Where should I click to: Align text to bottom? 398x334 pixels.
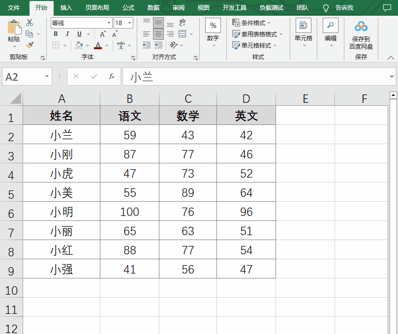[x=170, y=25]
